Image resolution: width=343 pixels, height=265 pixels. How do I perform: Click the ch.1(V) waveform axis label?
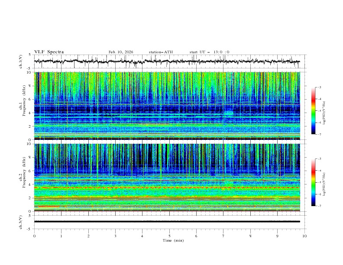coord(21,61)
